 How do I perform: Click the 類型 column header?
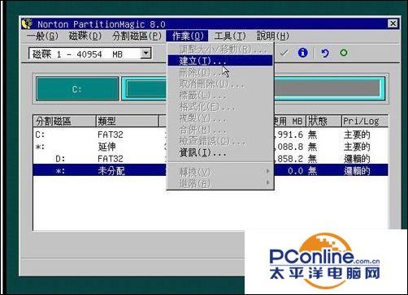point(128,121)
